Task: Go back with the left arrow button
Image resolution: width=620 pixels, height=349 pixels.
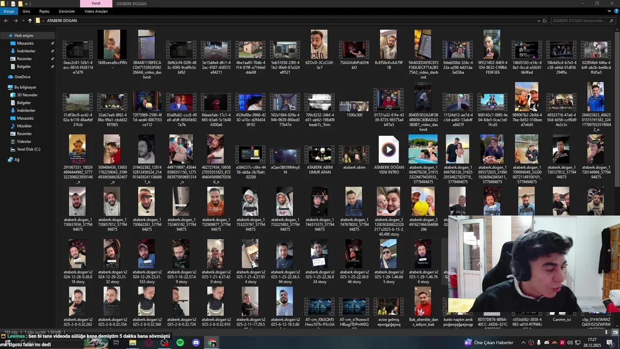Action: [6, 21]
